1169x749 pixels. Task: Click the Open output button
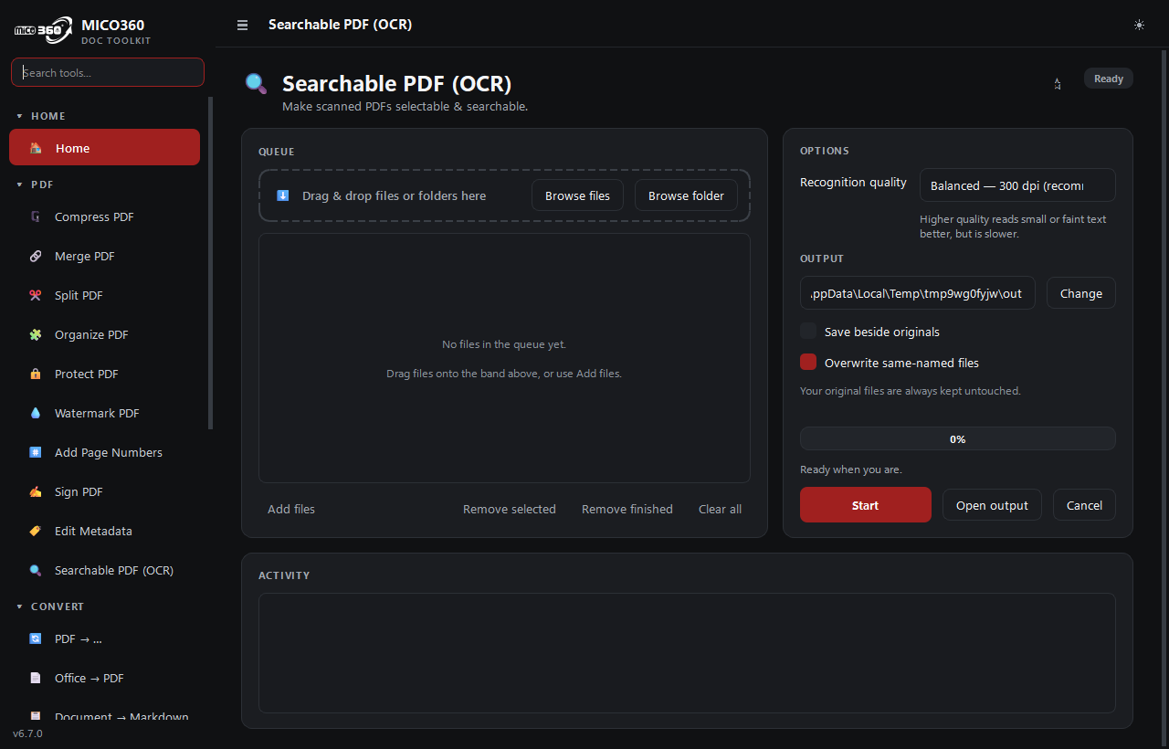click(x=992, y=505)
